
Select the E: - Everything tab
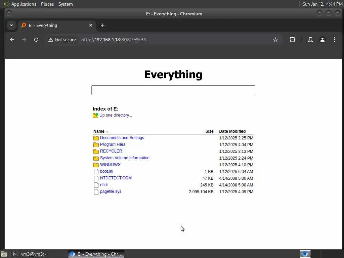coord(56,25)
